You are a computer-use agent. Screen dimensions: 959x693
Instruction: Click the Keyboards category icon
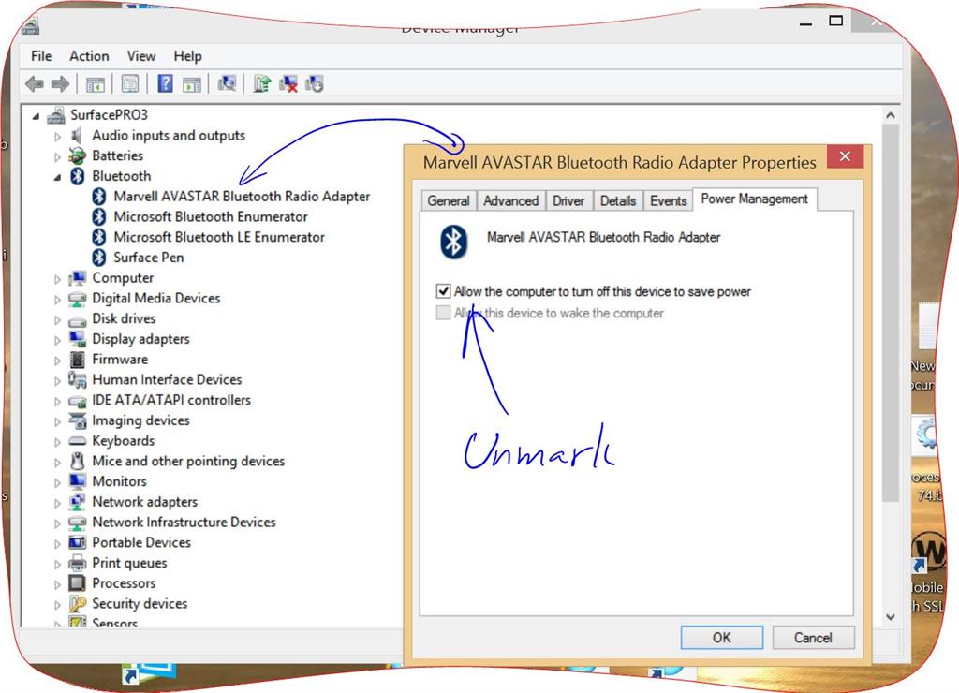[77, 441]
